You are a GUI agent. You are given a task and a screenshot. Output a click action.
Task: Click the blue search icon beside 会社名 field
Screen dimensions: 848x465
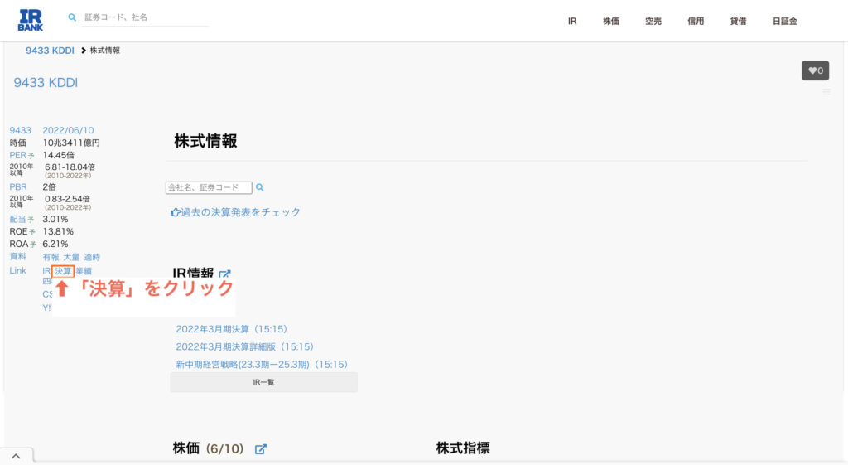tap(259, 187)
